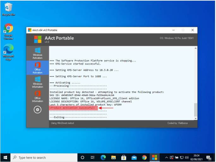Launch Microsoft Edge from the taskbar

[x=103, y=158]
